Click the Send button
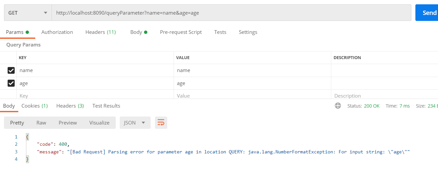The height and width of the screenshot is (171, 438). click(x=427, y=13)
